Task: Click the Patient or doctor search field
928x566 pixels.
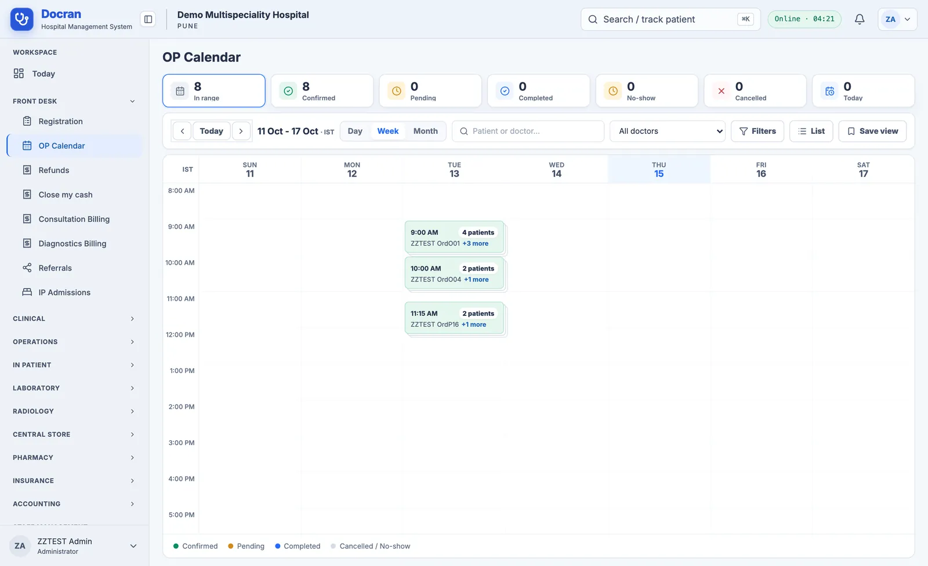Action: pyautogui.click(x=528, y=131)
